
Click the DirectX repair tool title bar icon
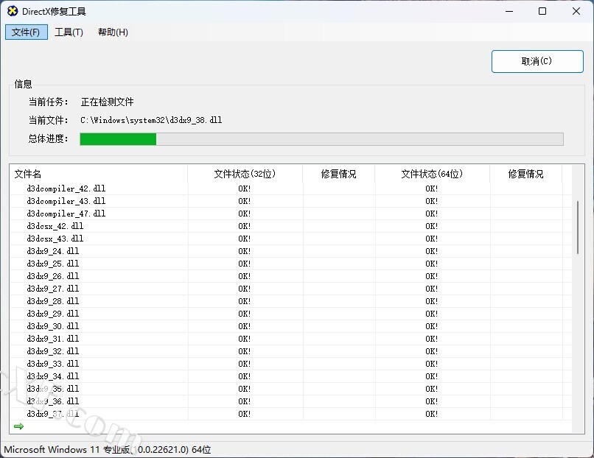click(12, 11)
